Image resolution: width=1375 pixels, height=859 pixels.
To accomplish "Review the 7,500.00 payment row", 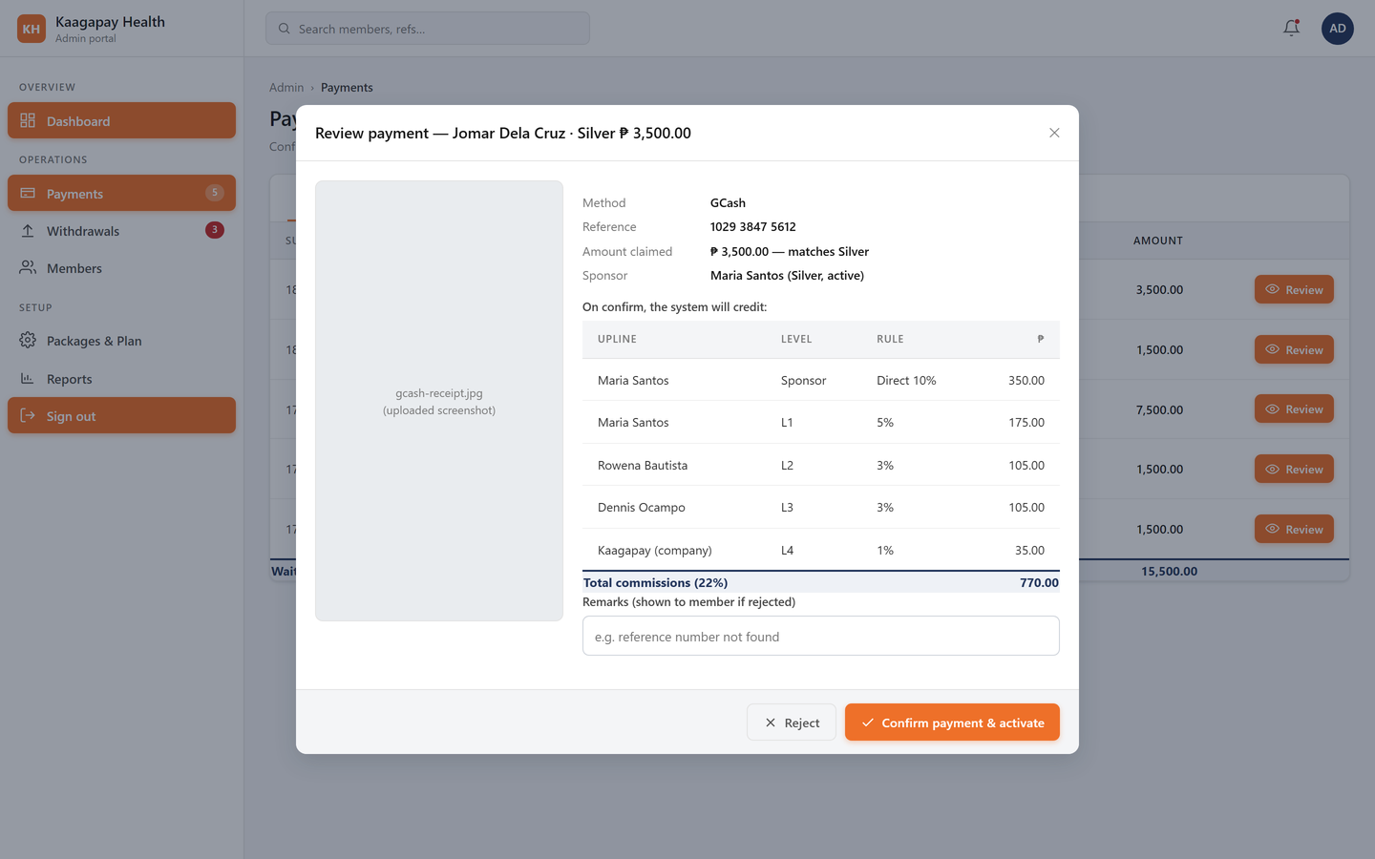I will pyautogui.click(x=1294, y=409).
